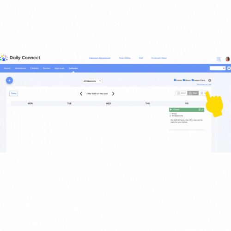Click the All day text

[174, 114]
